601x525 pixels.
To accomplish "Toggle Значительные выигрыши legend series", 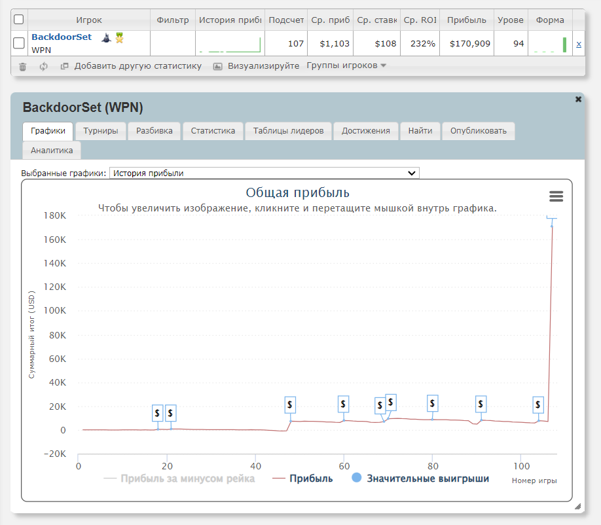I will coord(420,479).
